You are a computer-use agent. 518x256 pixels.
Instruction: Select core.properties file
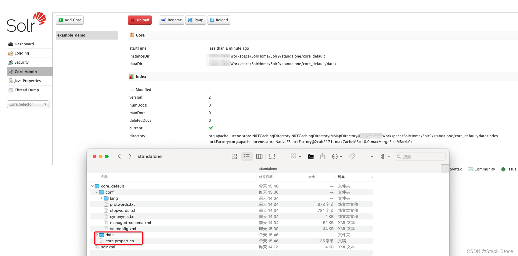(120, 241)
